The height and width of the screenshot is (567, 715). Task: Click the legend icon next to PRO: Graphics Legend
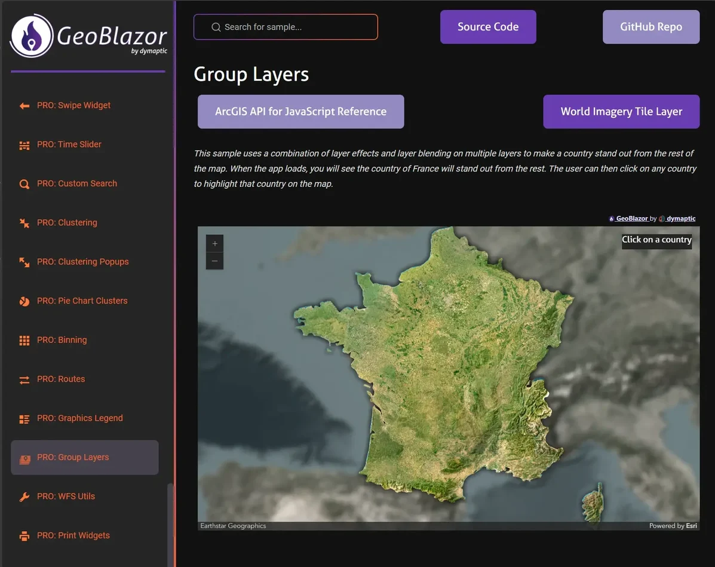coord(24,418)
